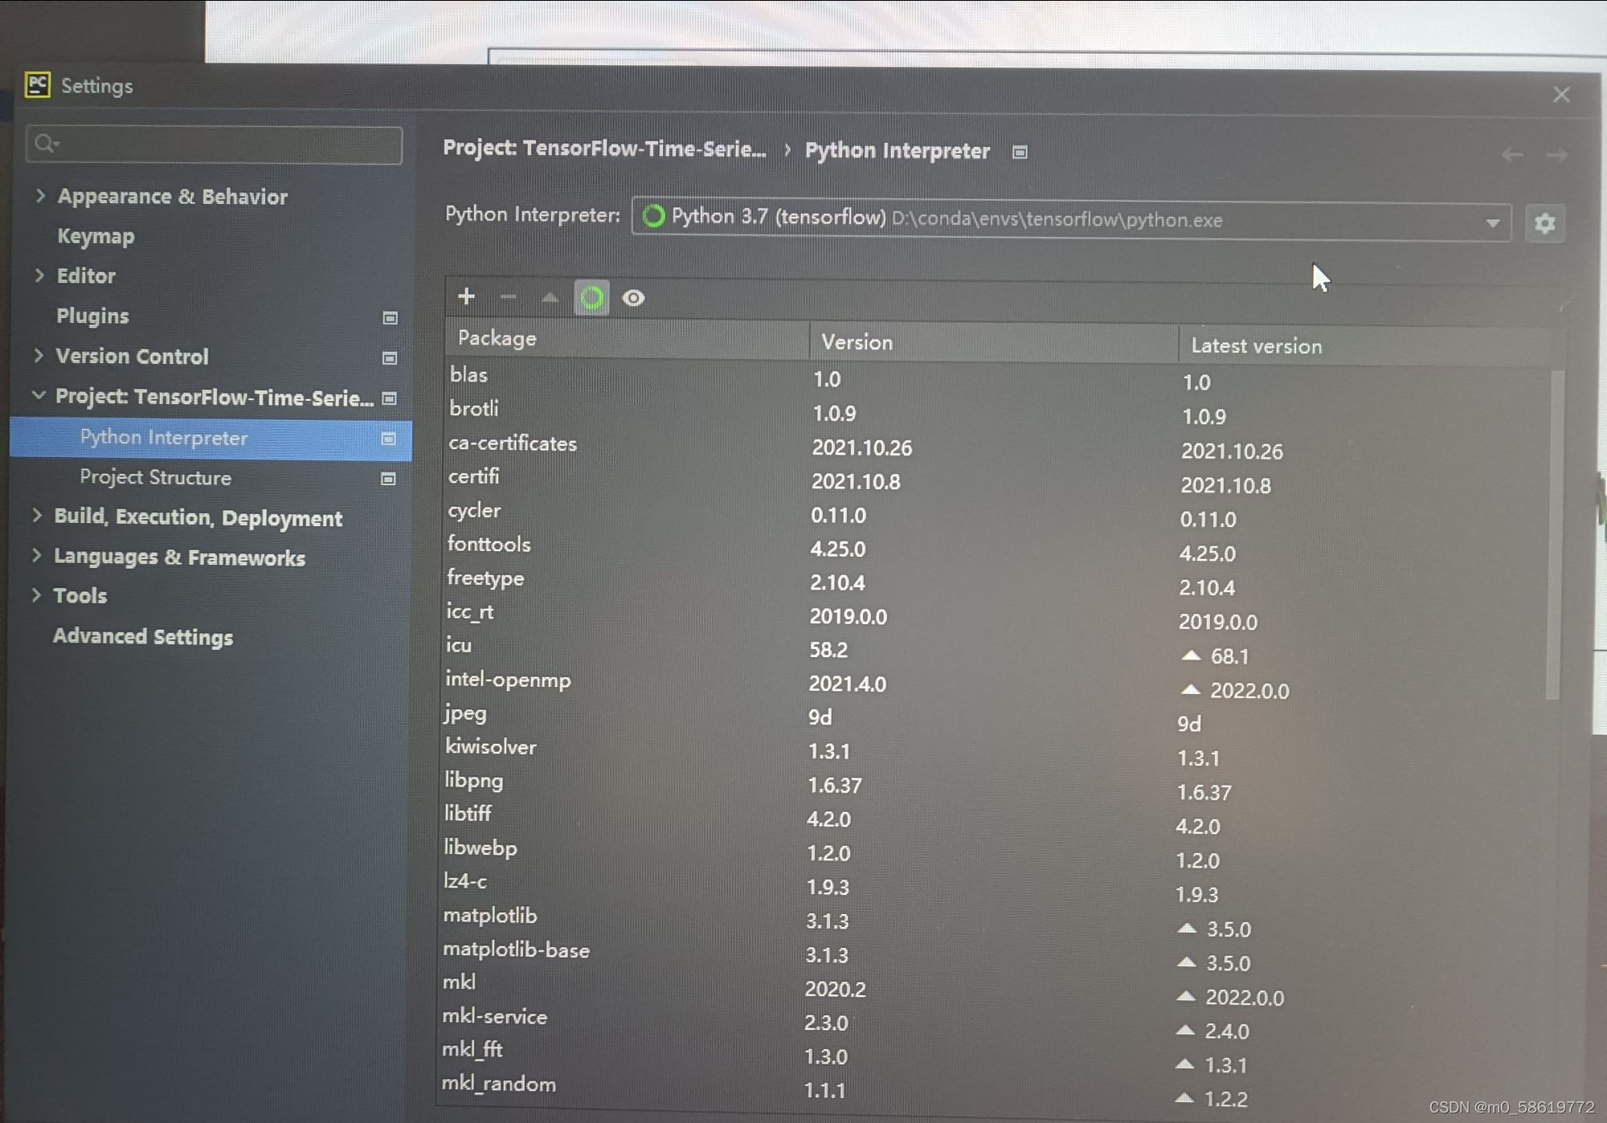Expand the Appearance & Behavior section
This screenshot has height=1123, width=1607.
tap(39, 195)
